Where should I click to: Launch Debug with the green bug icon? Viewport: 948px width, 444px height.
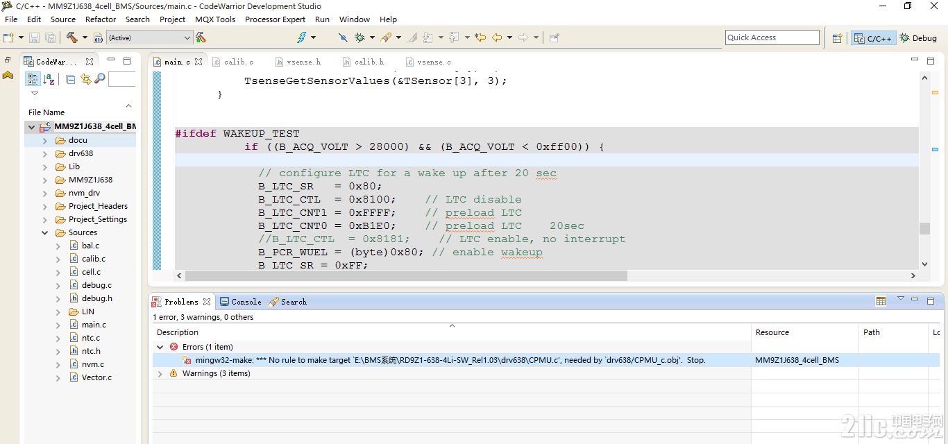[x=360, y=37]
